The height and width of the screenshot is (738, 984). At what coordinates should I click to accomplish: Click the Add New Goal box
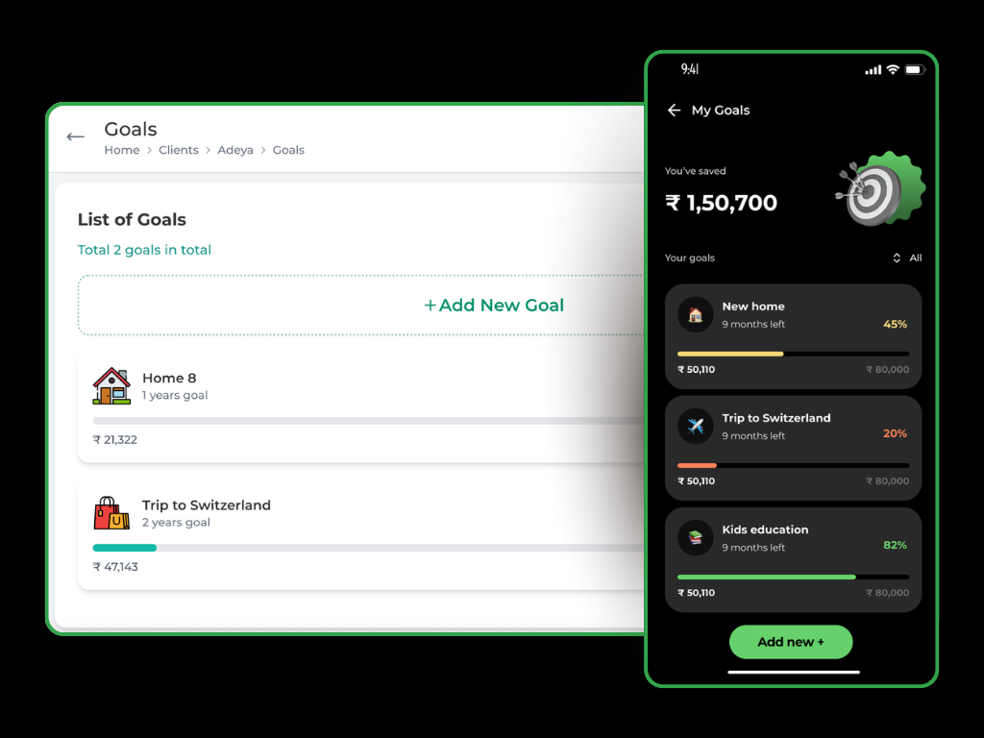(x=361, y=305)
